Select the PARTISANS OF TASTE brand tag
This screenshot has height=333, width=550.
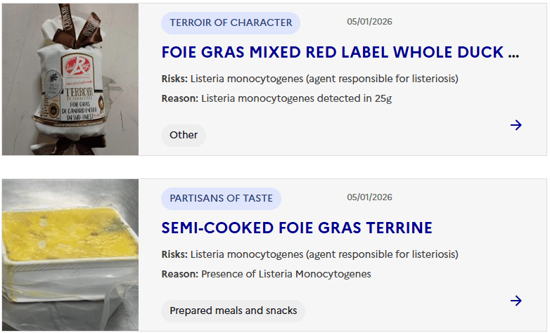tap(221, 198)
